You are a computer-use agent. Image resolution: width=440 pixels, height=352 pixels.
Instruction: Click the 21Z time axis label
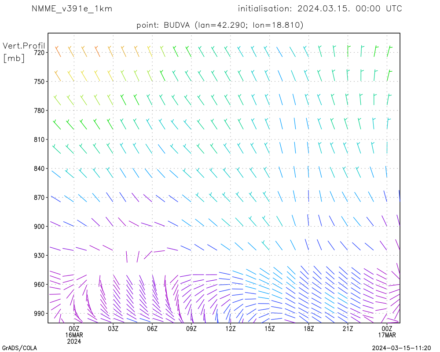tap(348, 328)
